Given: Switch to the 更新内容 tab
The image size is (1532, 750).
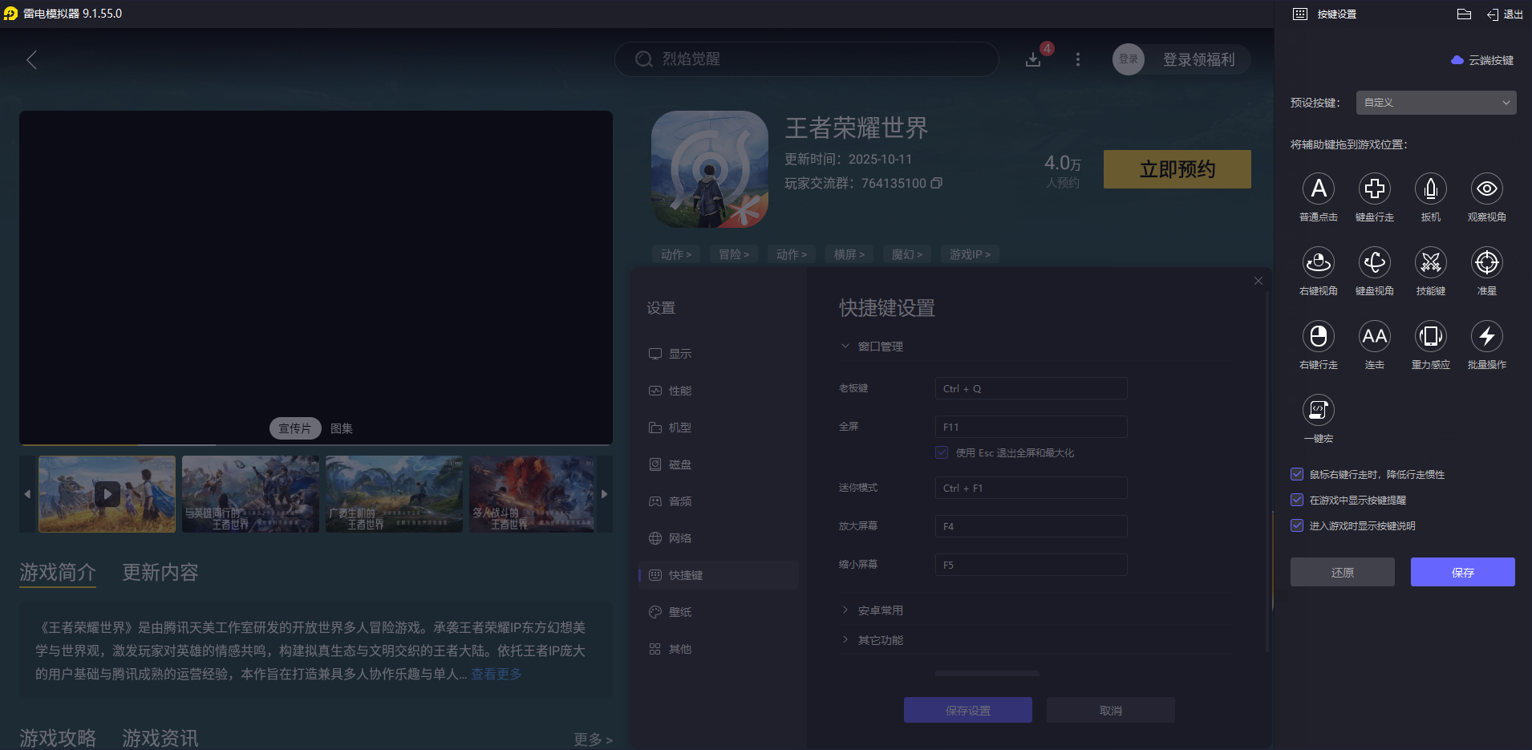Looking at the screenshot, I should tap(159, 572).
